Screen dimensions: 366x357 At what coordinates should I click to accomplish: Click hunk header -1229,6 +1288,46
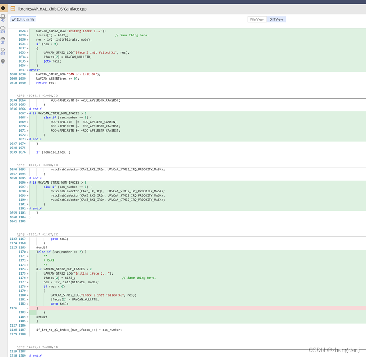click(x=37, y=347)
